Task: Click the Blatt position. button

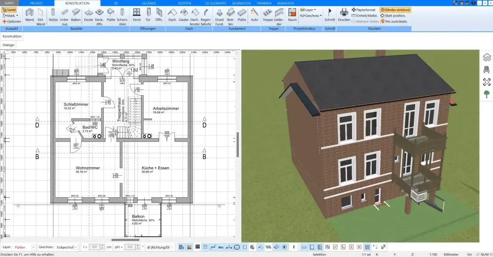Action: tap(393, 16)
